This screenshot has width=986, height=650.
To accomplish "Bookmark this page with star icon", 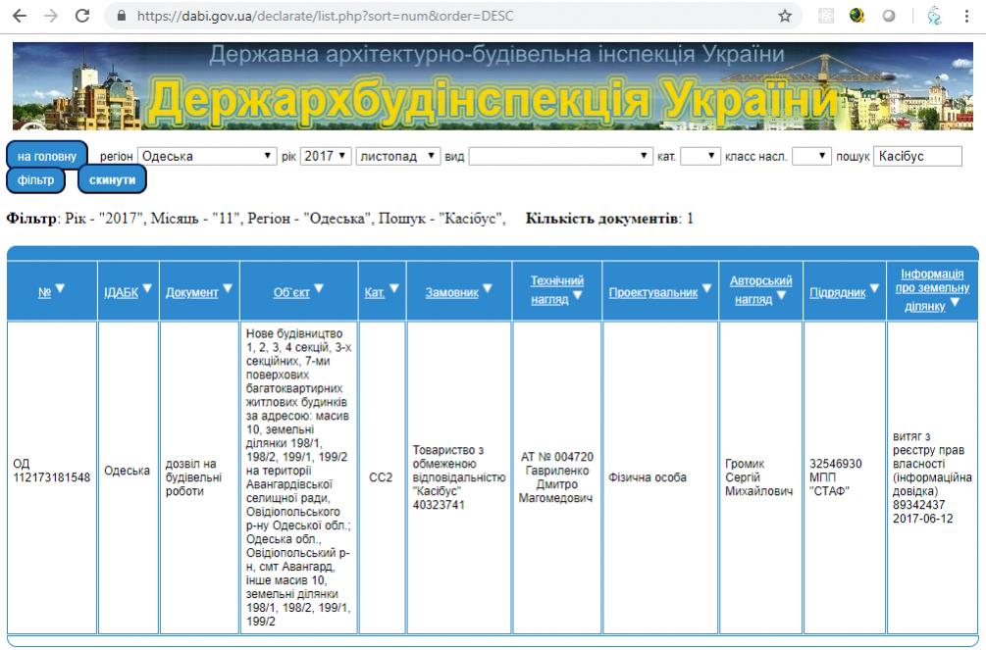I will coord(785,17).
